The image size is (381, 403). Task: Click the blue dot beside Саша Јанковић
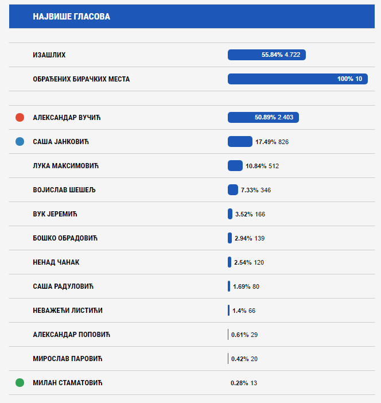tap(20, 142)
